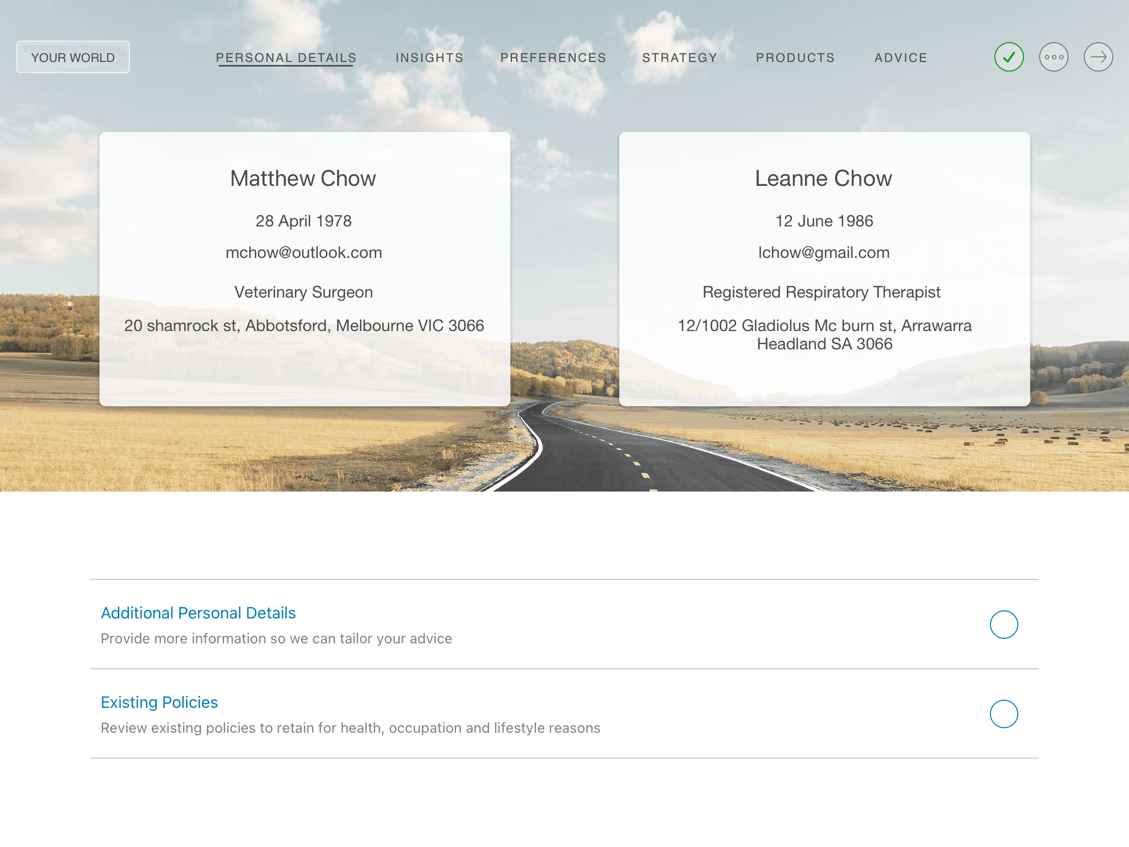Go to the Preferences tab
The height and width of the screenshot is (847, 1129).
click(553, 58)
